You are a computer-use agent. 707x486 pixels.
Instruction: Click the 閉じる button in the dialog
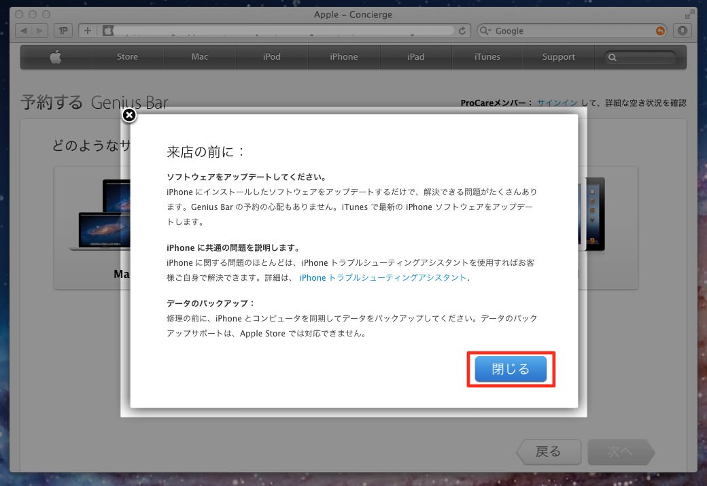pyautogui.click(x=511, y=369)
